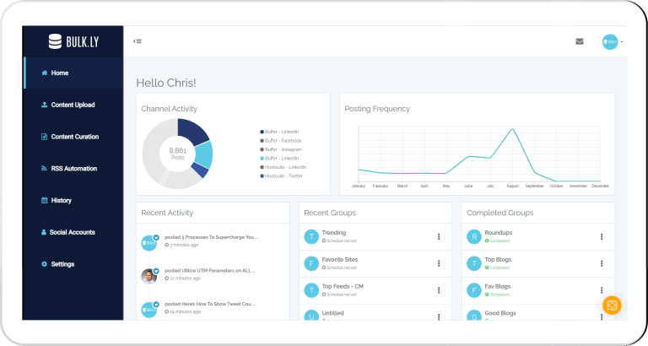
Task: Collapse the sidebar with the menu toggle icon
Action: tap(137, 41)
